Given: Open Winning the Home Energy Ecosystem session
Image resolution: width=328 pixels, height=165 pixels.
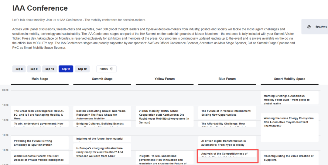Looking at the screenshot, I should (290, 128).
